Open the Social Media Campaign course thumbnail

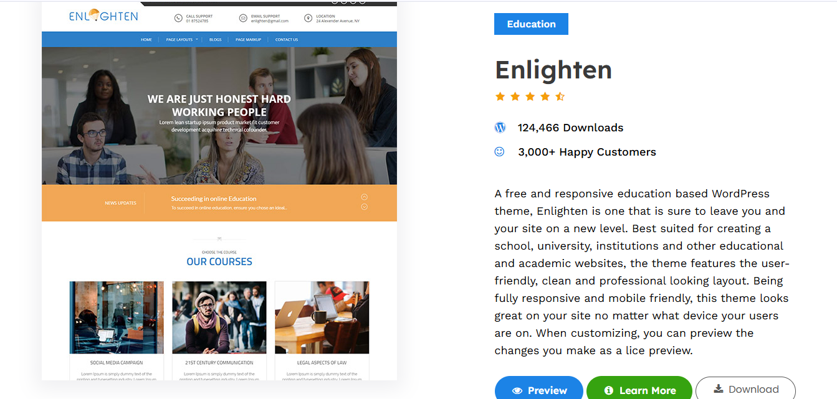click(x=117, y=317)
